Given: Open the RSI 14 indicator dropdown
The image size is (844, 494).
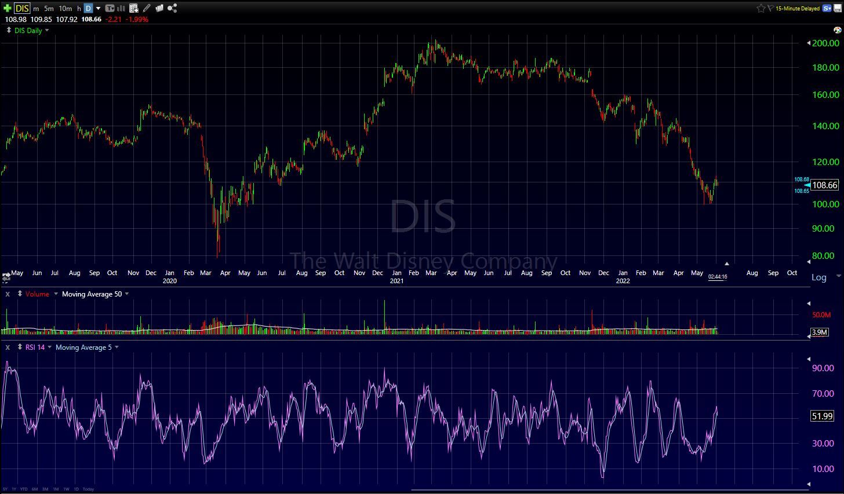Looking at the screenshot, I should coord(50,347).
